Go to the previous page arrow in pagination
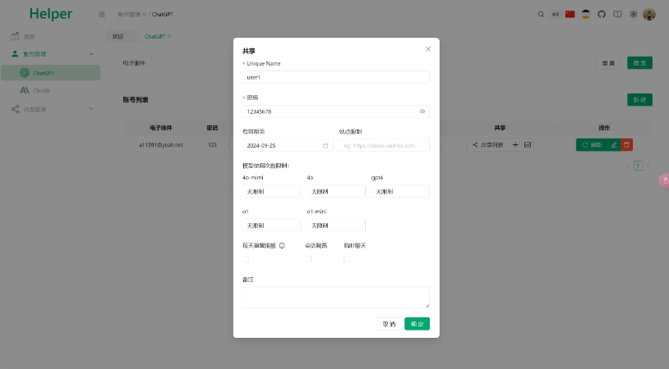The image size is (669, 369). point(629,166)
